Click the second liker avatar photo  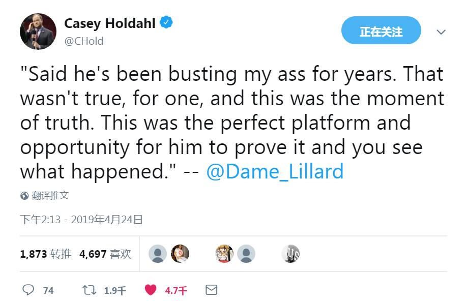pos(180,254)
